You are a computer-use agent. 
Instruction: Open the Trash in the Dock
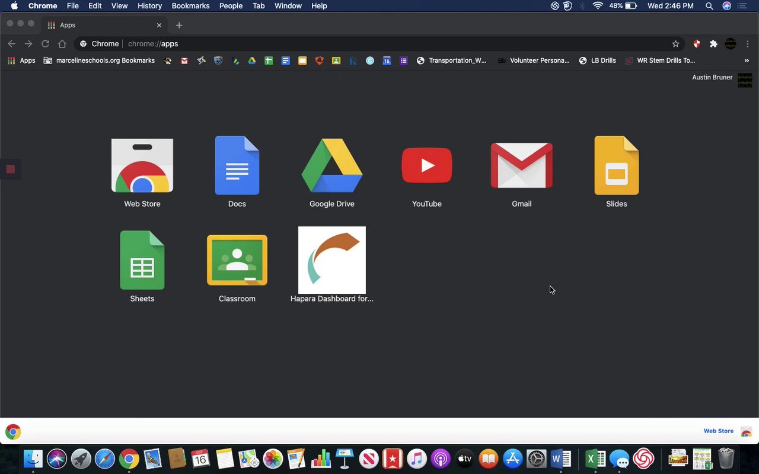(726, 459)
